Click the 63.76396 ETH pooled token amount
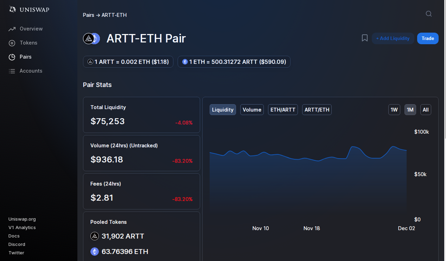Viewport: 446px width, 261px height. (125, 252)
